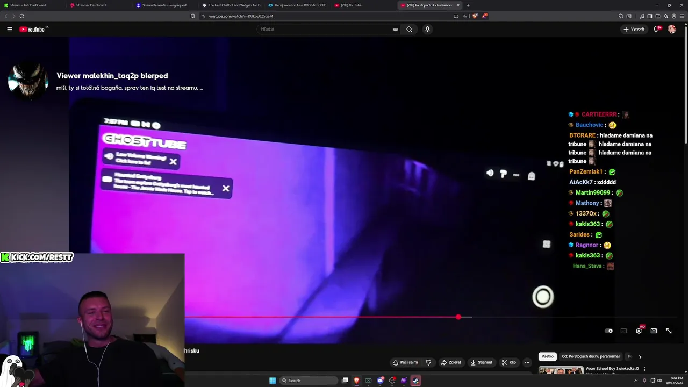
Task: Open the browser extensions puzzle icon
Action: 621,16
